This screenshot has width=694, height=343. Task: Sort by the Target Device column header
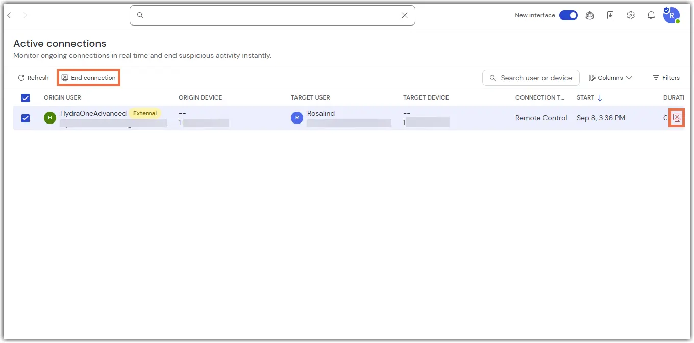(426, 97)
